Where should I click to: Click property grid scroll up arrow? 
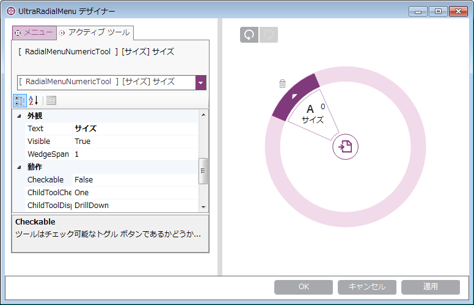[x=203, y=115]
